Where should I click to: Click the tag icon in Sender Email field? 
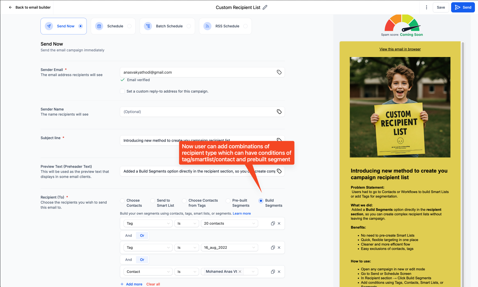tap(279, 72)
